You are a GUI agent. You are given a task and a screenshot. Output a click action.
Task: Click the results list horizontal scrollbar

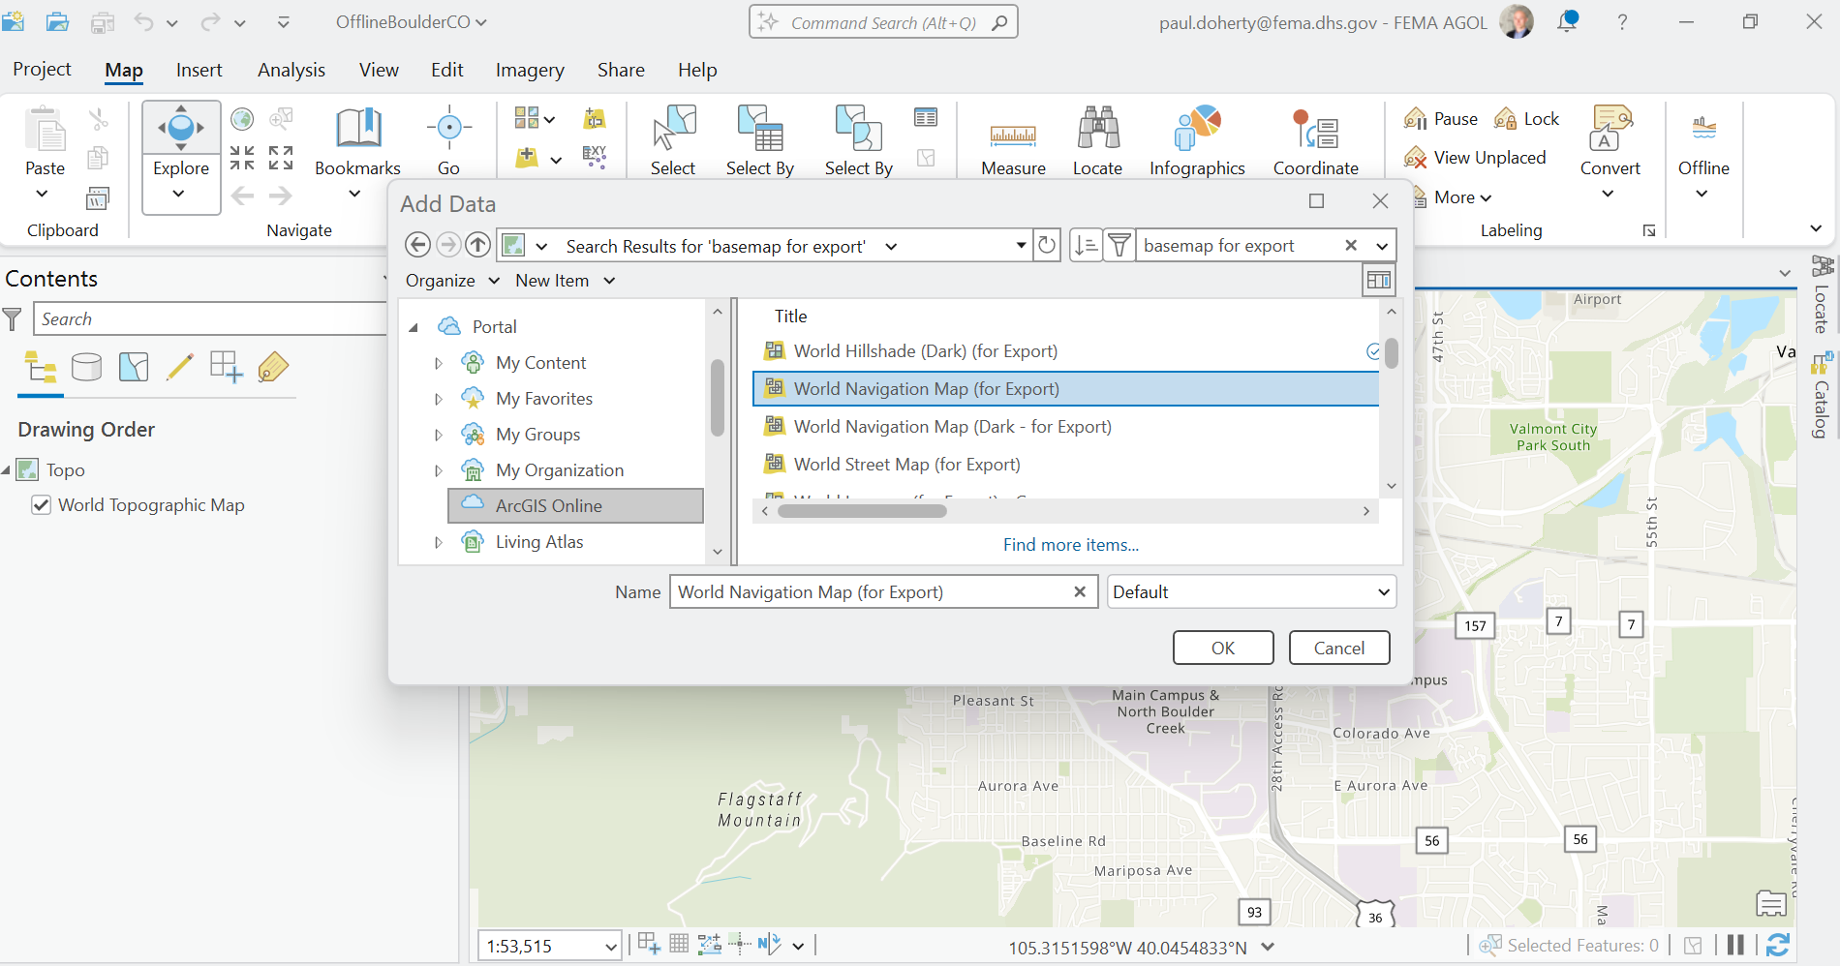click(x=862, y=511)
